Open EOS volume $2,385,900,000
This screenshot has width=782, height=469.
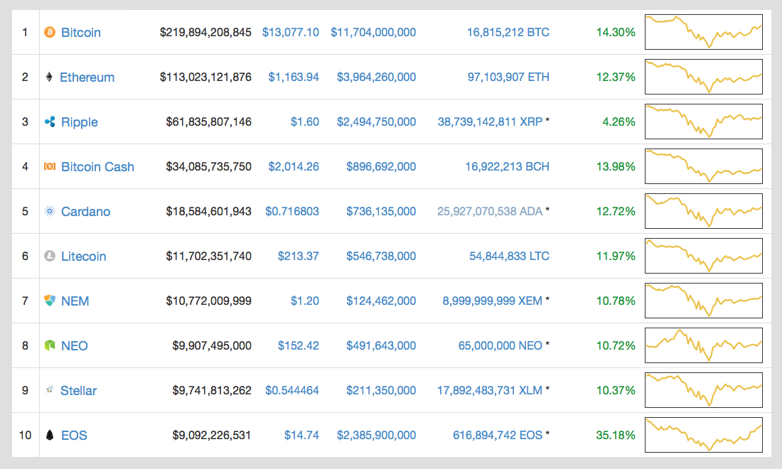[x=377, y=435]
